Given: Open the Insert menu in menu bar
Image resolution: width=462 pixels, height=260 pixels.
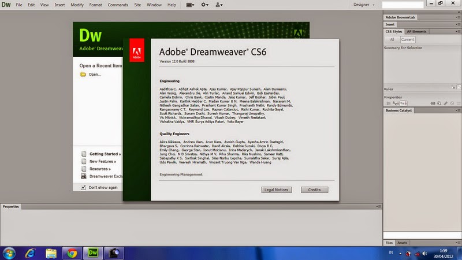Looking at the screenshot, I should tap(59, 5).
